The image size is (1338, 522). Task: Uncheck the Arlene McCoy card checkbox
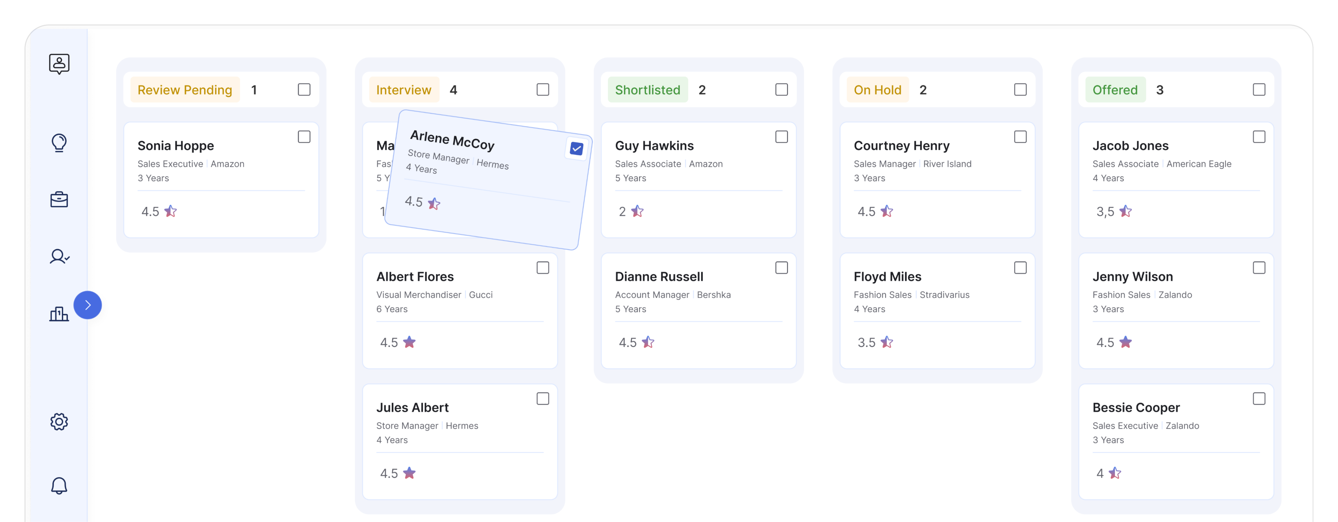click(577, 149)
